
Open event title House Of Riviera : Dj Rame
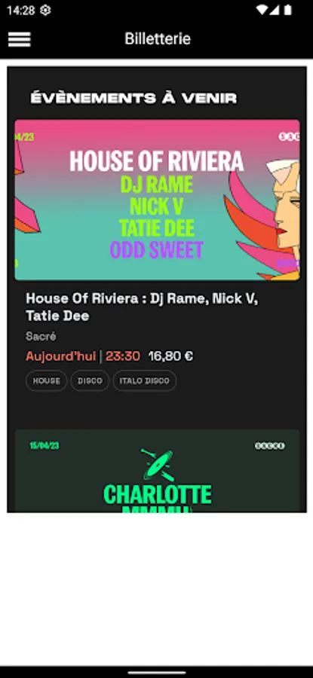(x=142, y=307)
